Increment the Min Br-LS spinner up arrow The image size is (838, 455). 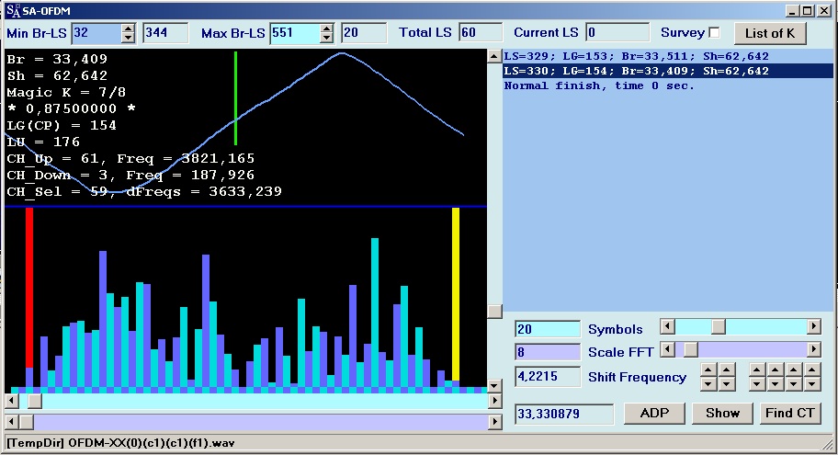[x=128, y=28]
